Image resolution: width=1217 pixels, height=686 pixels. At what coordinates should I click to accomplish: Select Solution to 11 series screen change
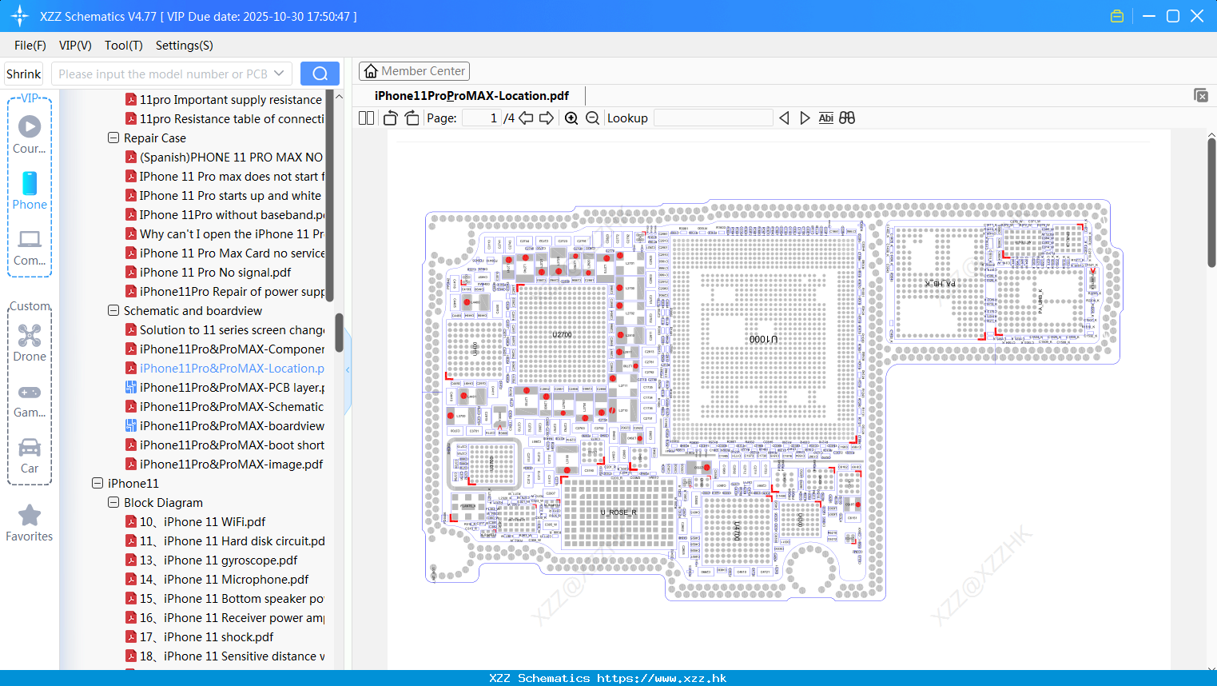225,329
